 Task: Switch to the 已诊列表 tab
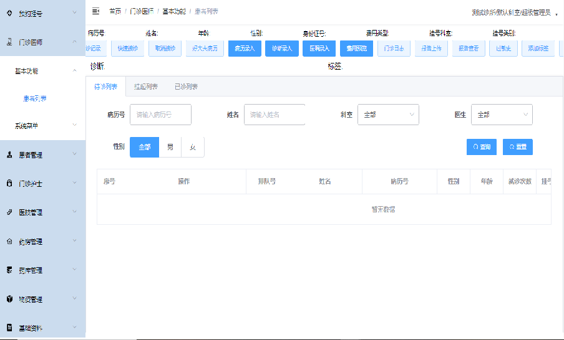186,87
